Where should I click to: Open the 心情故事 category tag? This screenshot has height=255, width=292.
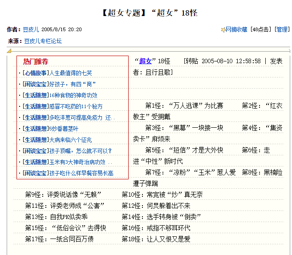(36, 73)
